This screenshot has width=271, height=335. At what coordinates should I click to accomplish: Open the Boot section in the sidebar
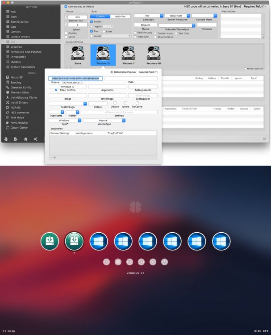tap(13, 17)
